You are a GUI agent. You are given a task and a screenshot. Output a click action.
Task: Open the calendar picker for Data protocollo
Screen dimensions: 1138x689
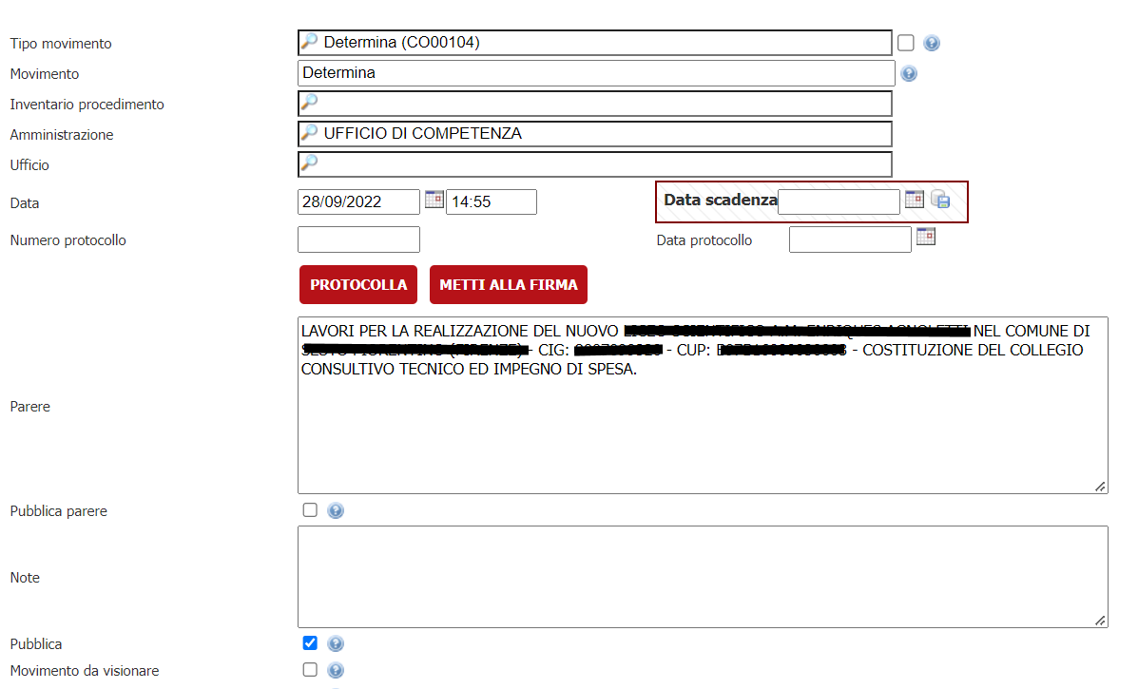pos(926,238)
